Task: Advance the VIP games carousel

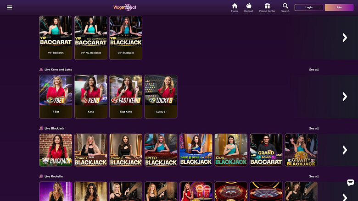Action: click(x=345, y=38)
